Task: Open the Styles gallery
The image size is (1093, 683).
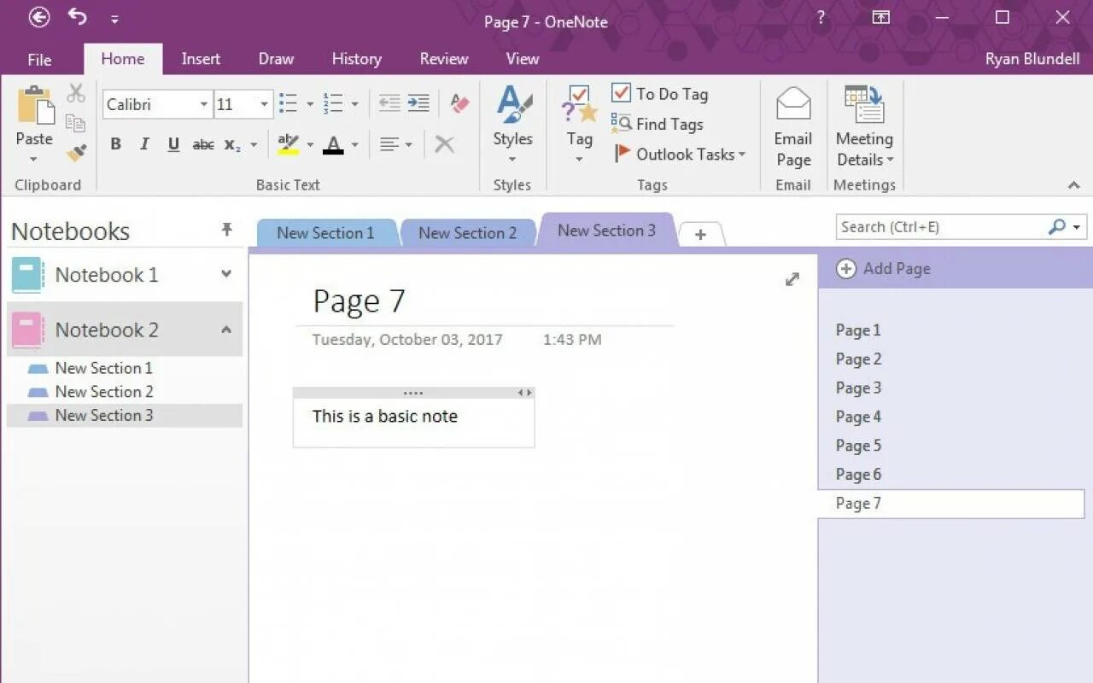Action: click(512, 125)
